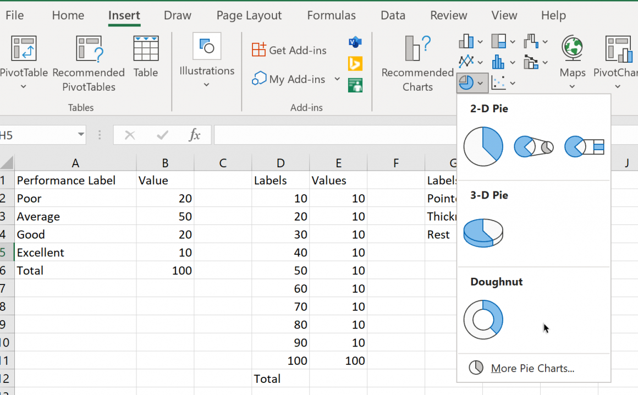The image size is (638, 395).
Task: Click More Pie Charts option
Action: point(532,368)
